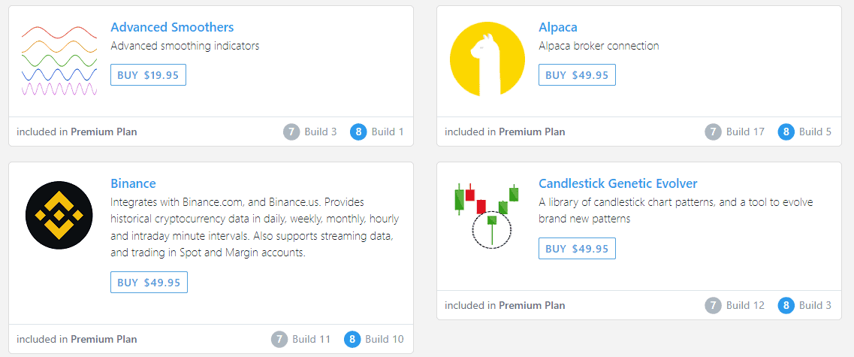
Task: Click the version 8 badge under Candlestick Evolver
Action: 786,305
